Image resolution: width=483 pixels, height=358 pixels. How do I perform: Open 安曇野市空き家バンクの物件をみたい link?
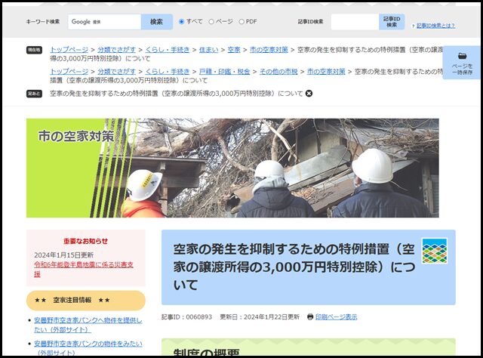point(88,348)
